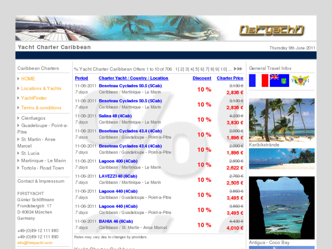
Task: Sort offers by the Charter Price header
Action: (230, 78)
